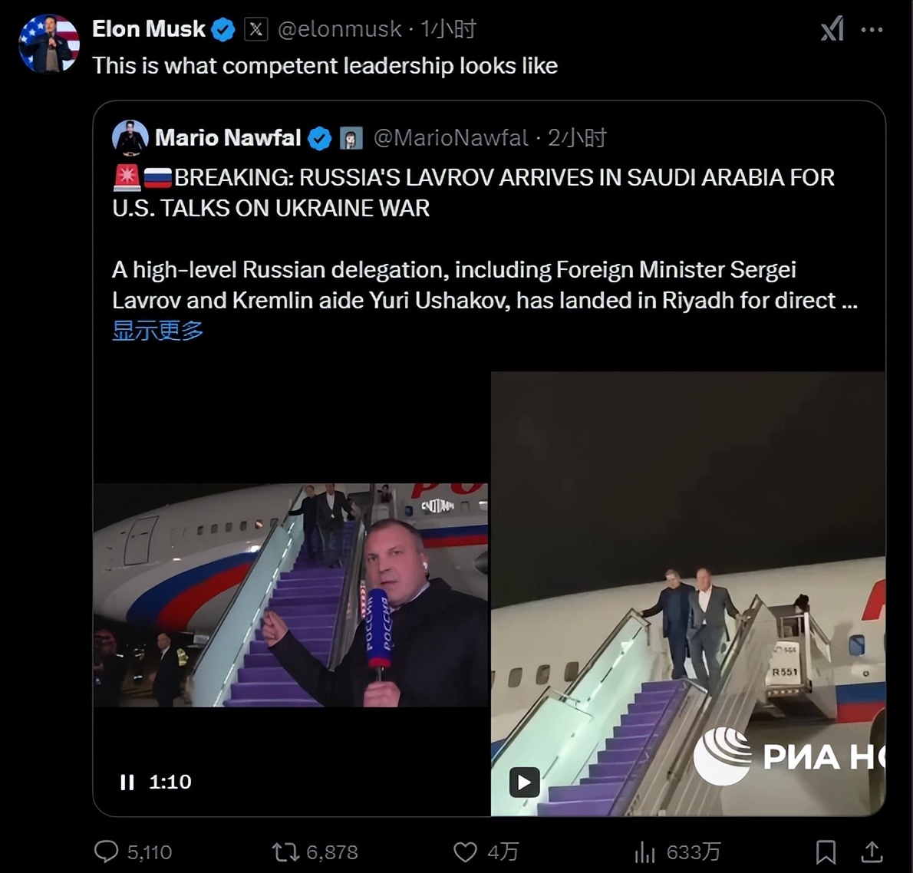The height and width of the screenshot is (873, 913).
Task: Play the RIA Novosti video
Action: (525, 782)
